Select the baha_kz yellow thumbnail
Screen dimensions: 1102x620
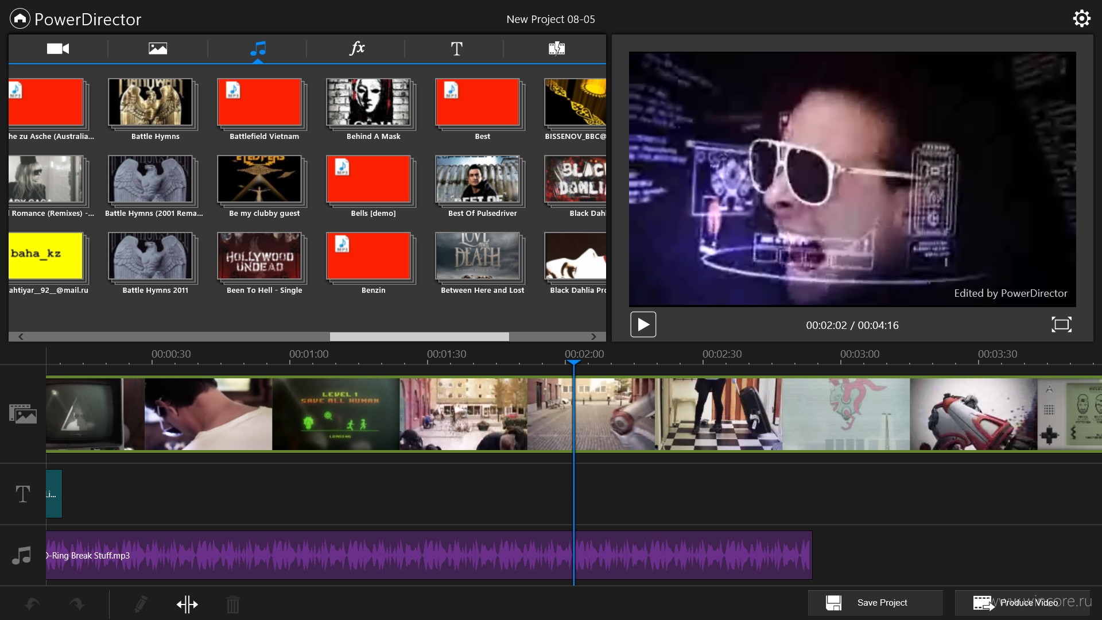click(46, 256)
